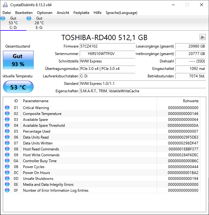Click status orb in Available Spare row

click(x=7, y=119)
